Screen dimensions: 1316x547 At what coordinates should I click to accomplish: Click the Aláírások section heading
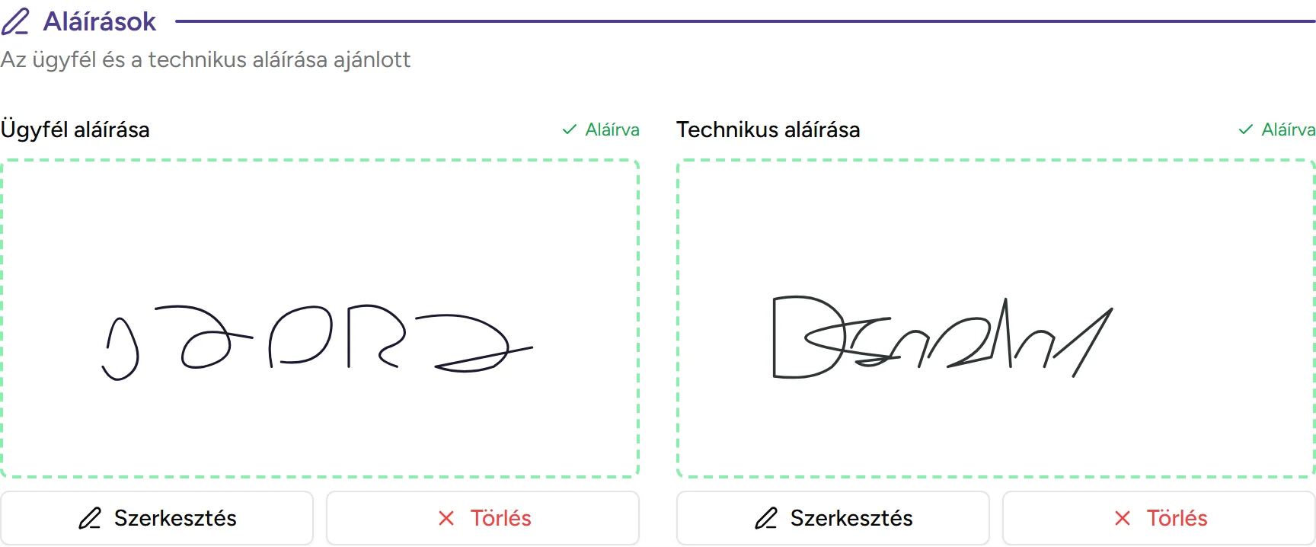click(100, 21)
